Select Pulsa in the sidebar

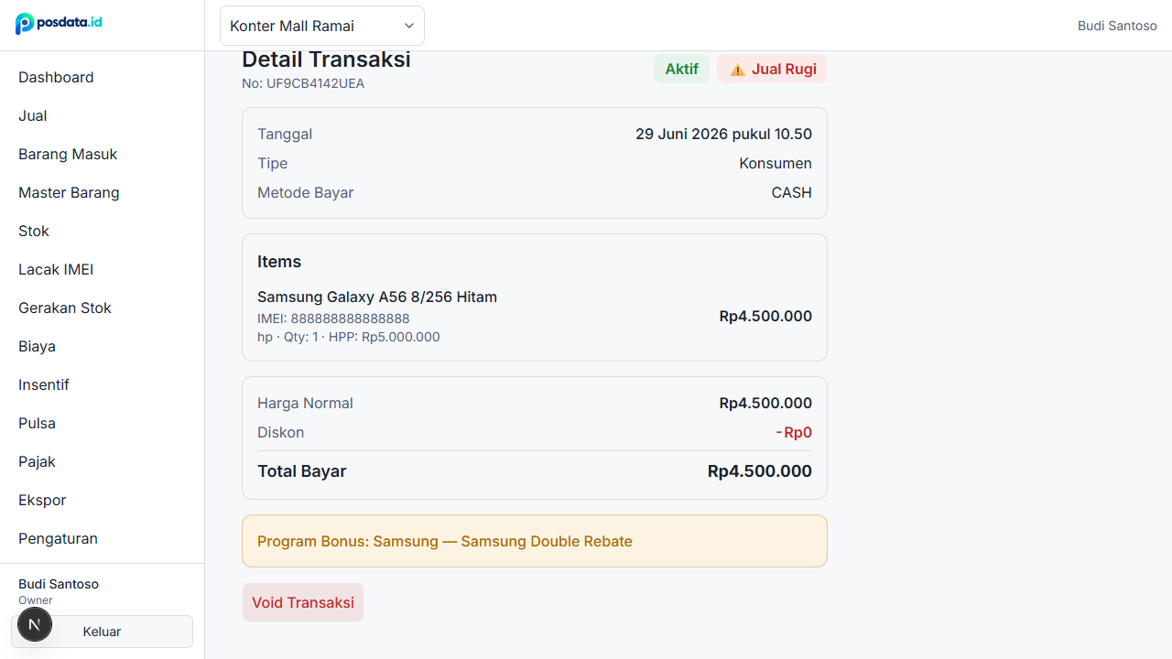(37, 423)
